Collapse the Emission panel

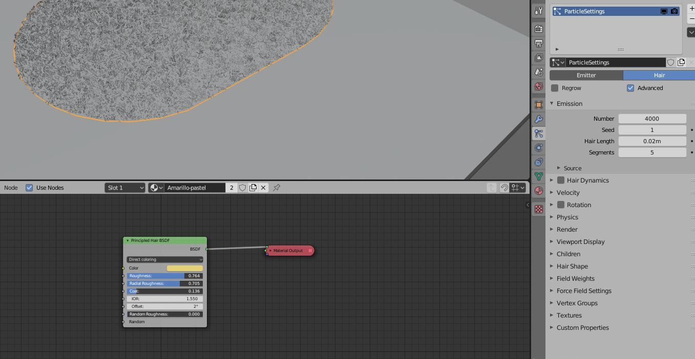click(x=569, y=103)
